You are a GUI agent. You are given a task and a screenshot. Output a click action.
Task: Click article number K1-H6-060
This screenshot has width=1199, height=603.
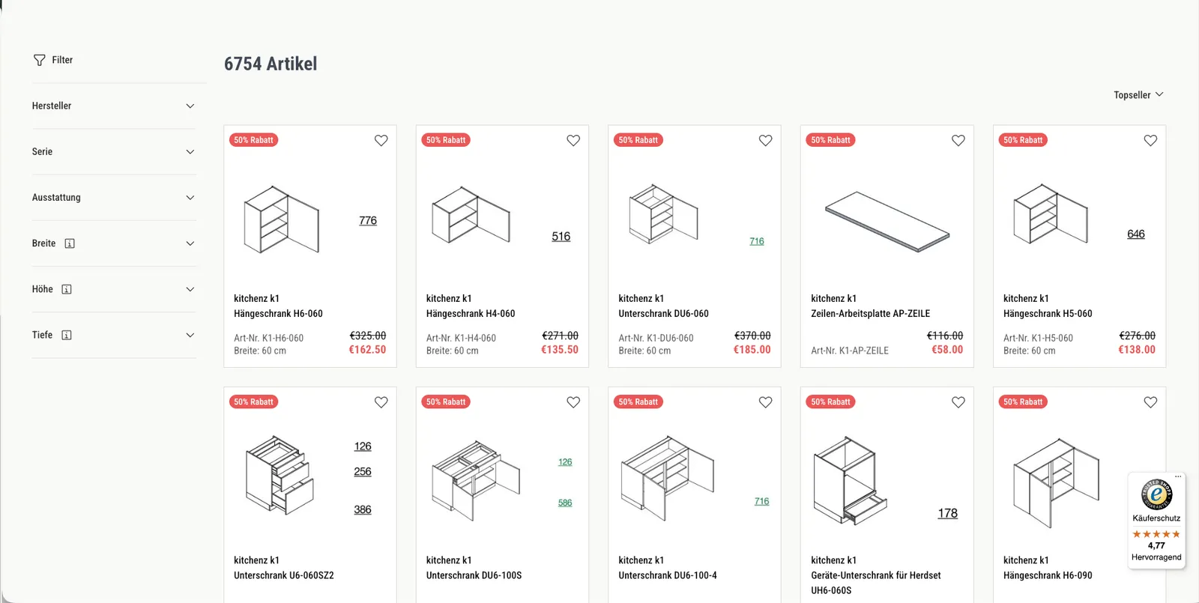(268, 339)
